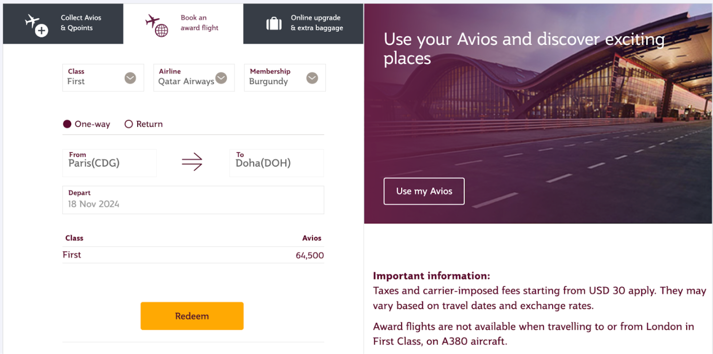Open the Membership dropdown showing Burgundy
The height and width of the screenshot is (354, 713).
pyautogui.click(x=312, y=78)
